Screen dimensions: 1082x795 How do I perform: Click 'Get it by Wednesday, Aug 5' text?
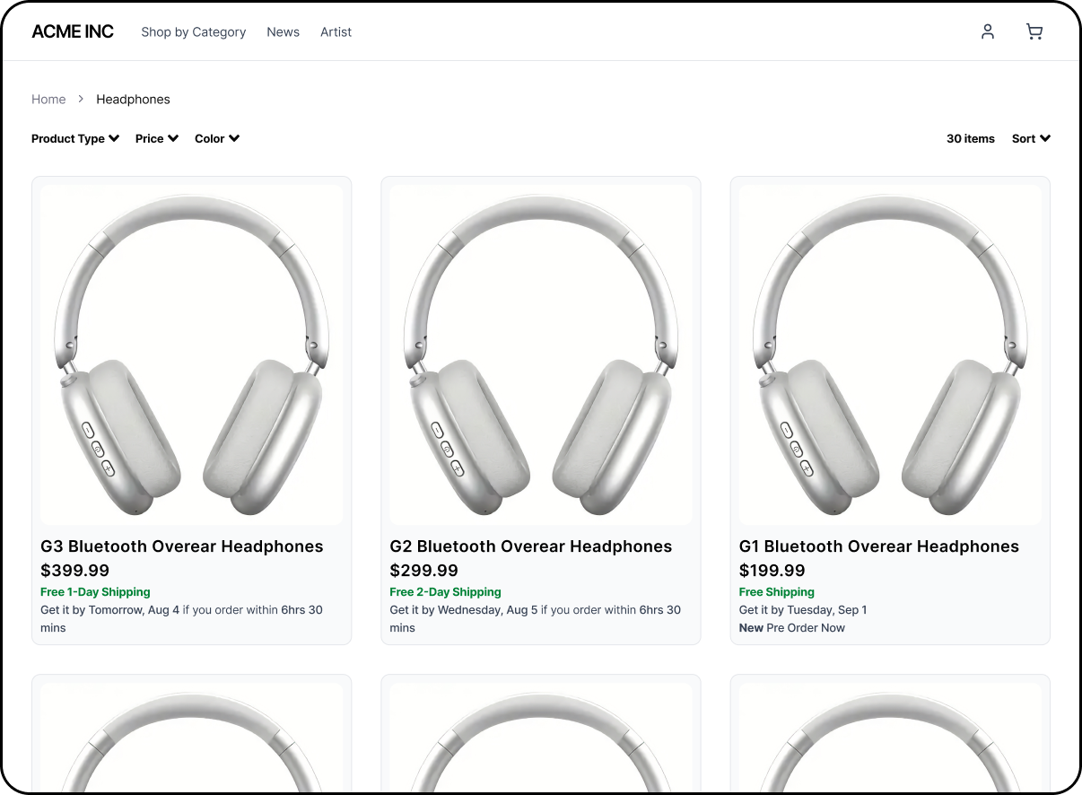[463, 610]
